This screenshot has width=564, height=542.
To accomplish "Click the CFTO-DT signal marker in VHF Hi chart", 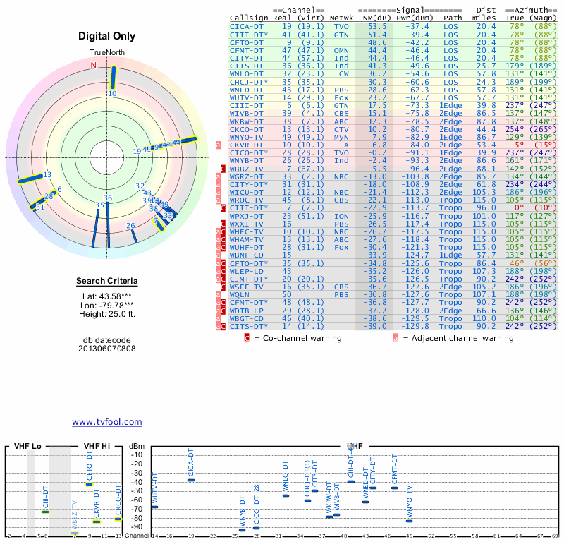I will point(90,484).
